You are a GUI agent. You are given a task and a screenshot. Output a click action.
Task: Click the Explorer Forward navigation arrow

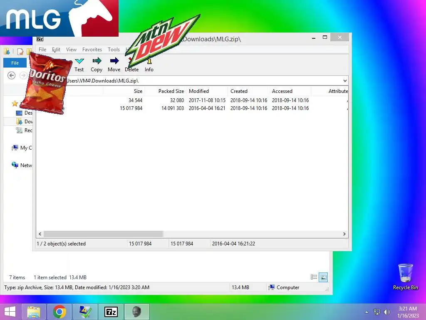[23, 75]
